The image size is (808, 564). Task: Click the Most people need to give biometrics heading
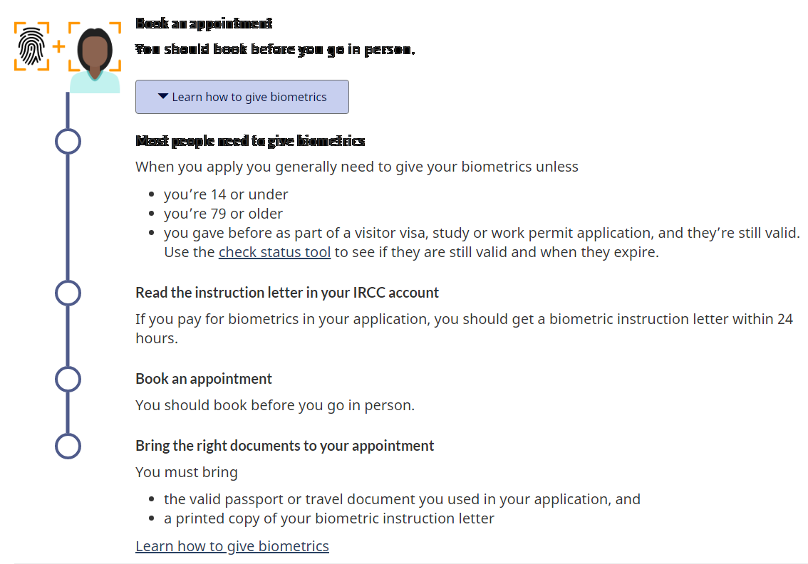[x=250, y=141]
